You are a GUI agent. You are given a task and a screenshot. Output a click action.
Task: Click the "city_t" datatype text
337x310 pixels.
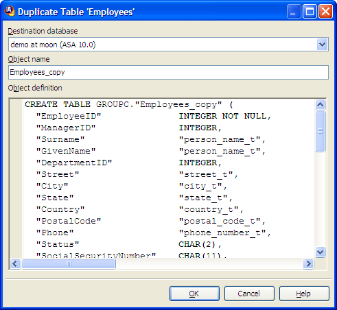coord(200,186)
